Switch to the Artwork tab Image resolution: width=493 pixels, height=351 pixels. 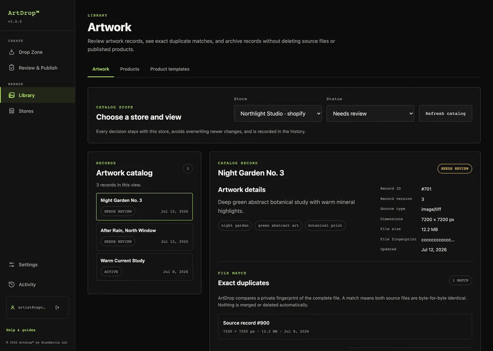[101, 69]
